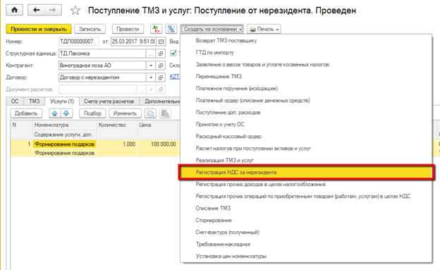Click the Количество cell 1,000
The image size is (440, 270).
coord(117,145)
